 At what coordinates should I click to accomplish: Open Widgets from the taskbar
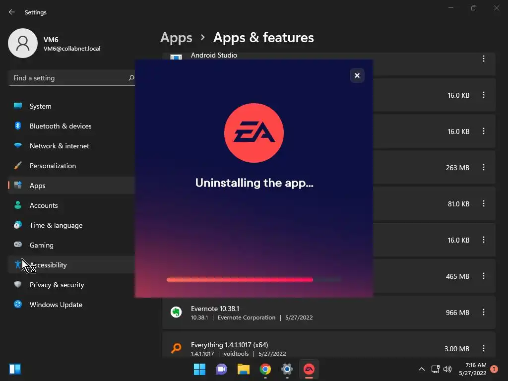15,369
